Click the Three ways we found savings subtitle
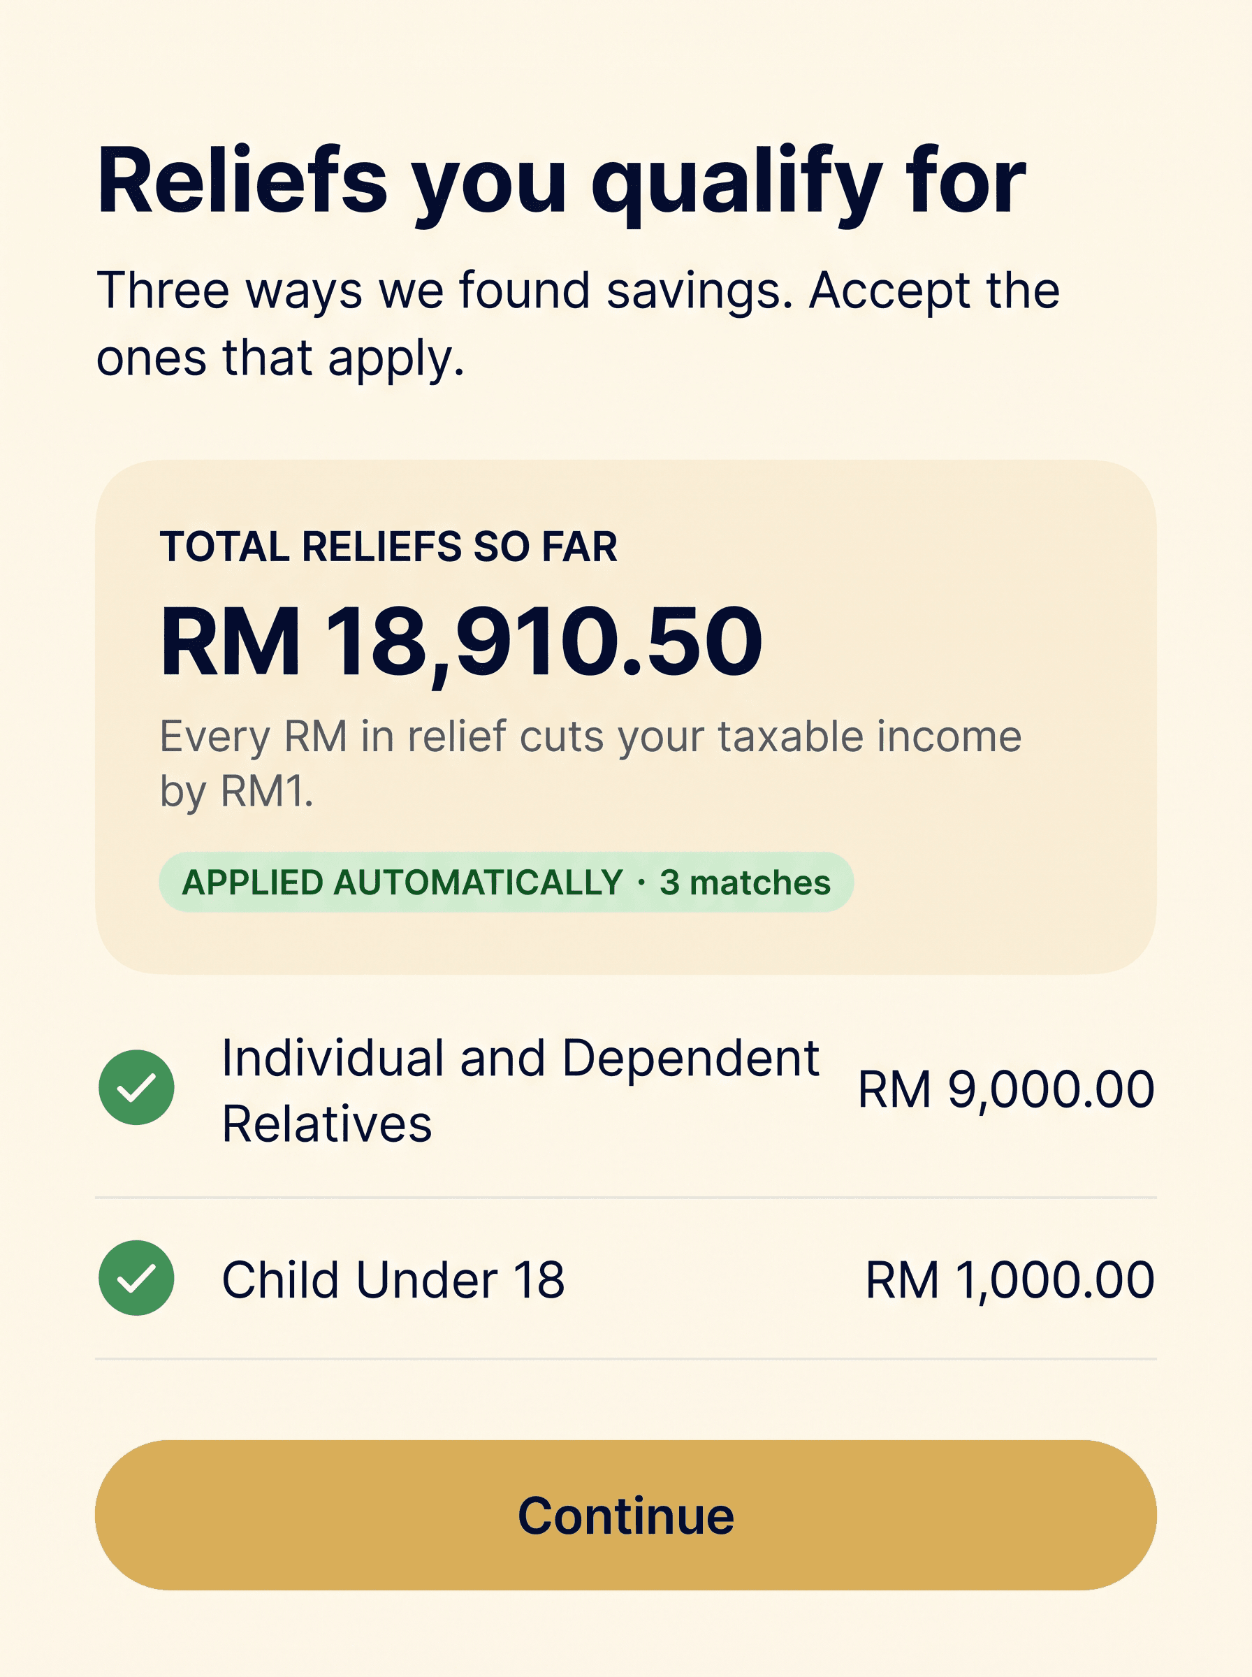The image size is (1252, 1677). point(578,324)
